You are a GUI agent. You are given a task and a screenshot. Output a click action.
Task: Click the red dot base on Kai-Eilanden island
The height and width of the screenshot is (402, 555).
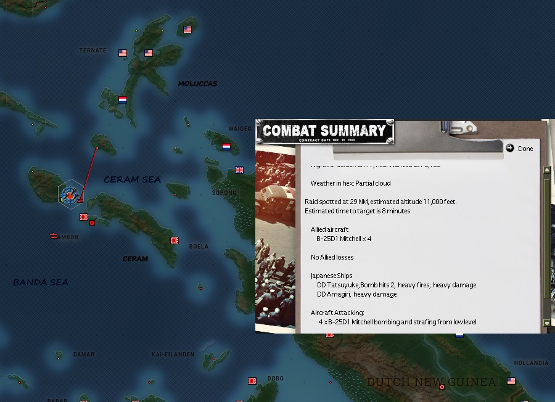tap(214, 359)
